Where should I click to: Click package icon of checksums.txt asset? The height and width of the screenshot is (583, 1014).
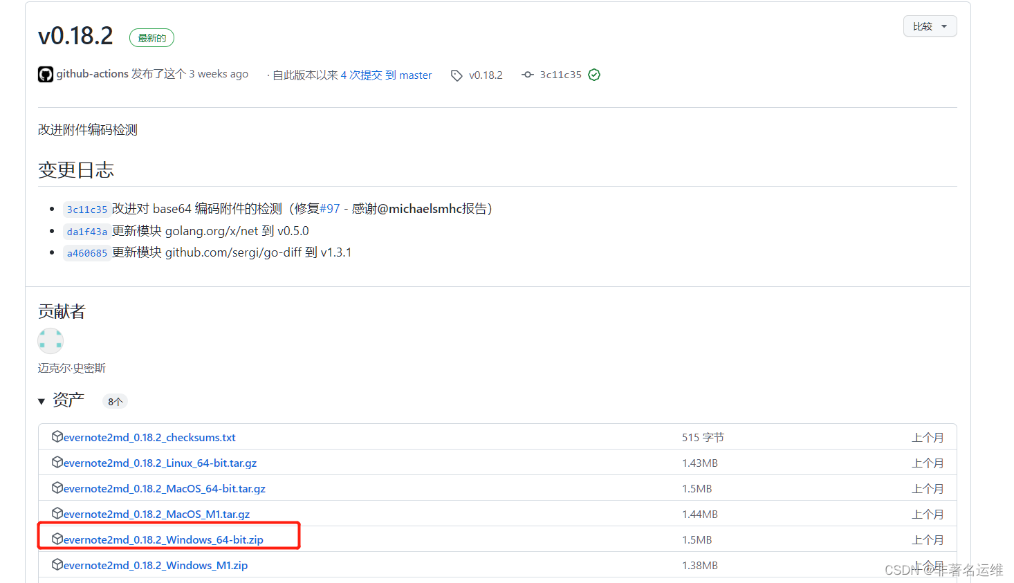(57, 436)
